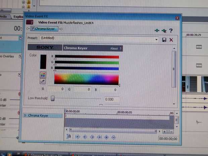
Task: Click the black Color swatch
Action: [x=43, y=62]
